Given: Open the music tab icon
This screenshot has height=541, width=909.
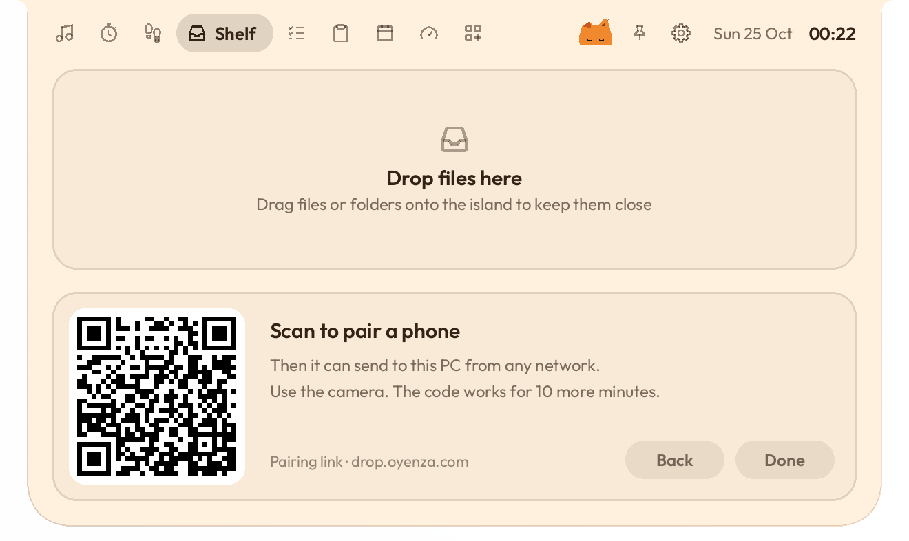Looking at the screenshot, I should (65, 33).
